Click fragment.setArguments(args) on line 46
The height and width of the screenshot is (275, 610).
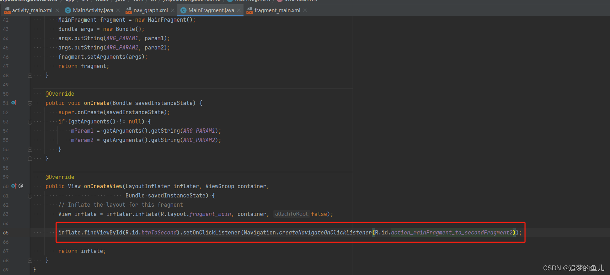pos(101,57)
